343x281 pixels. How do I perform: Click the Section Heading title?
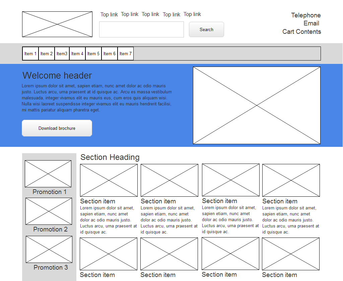pyautogui.click(x=110, y=157)
